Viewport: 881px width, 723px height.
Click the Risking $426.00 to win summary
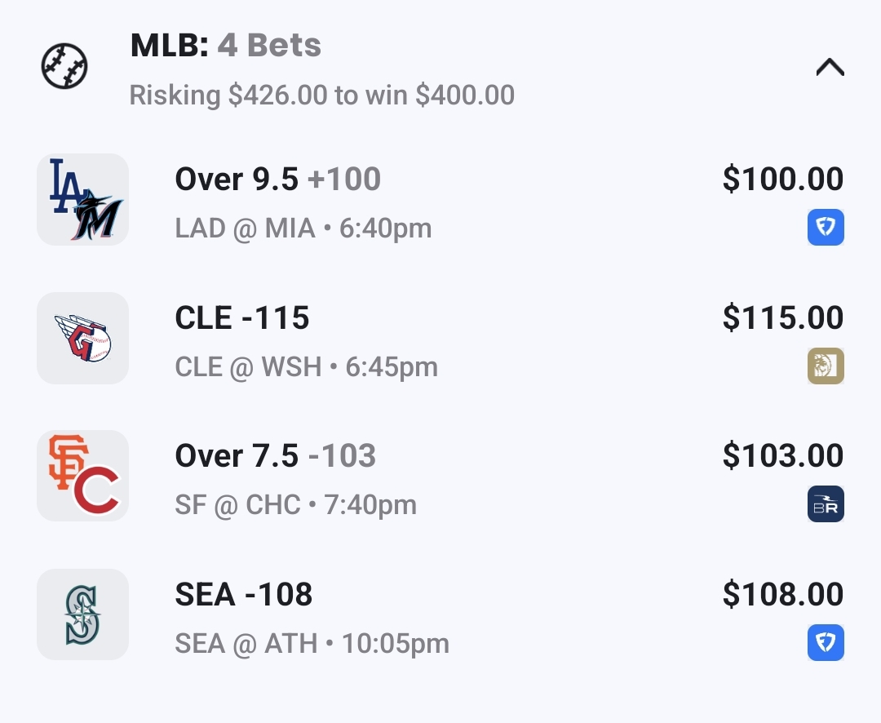(x=321, y=95)
